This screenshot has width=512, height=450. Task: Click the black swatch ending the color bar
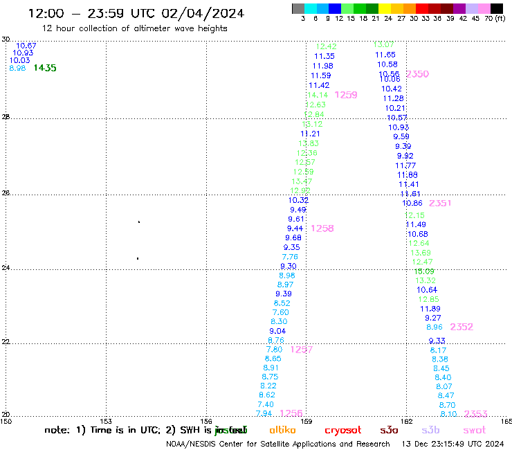(497, 8)
